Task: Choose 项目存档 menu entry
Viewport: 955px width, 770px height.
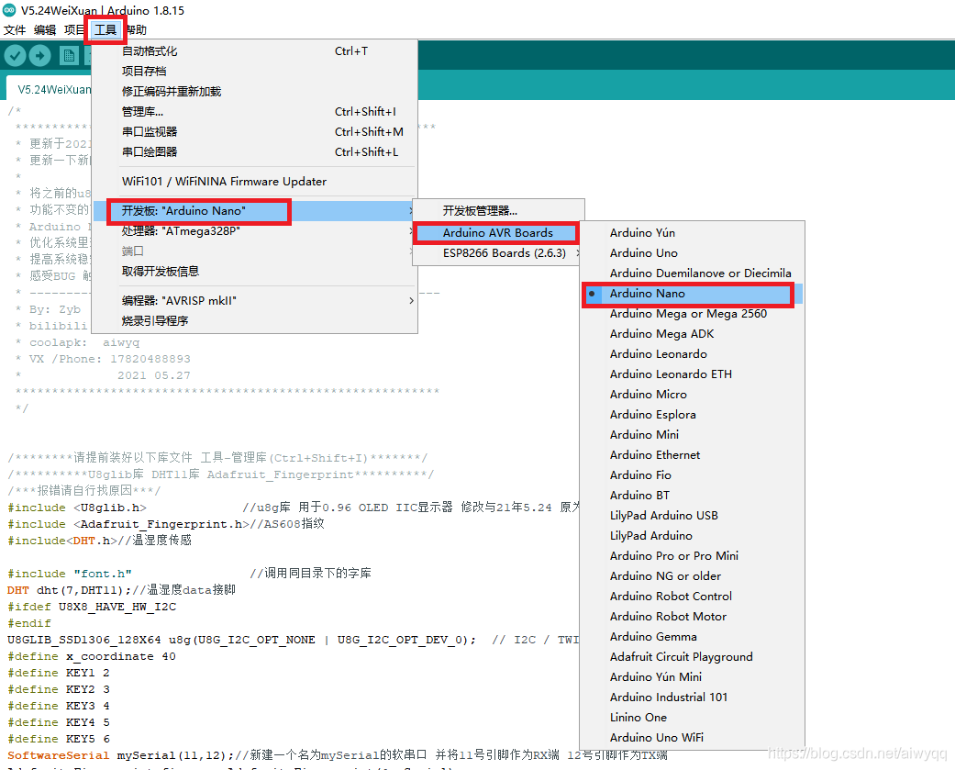Action: [x=255, y=72]
